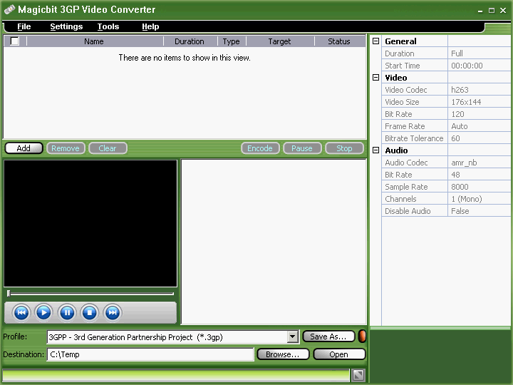Pause preview using the round pause icon
513x385 pixels.
point(67,313)
